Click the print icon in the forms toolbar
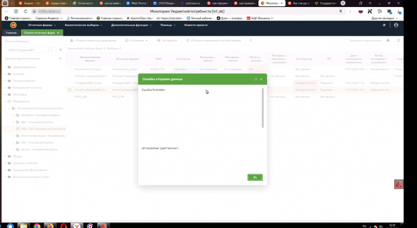This screenshot has width=417, height=228. pyautogui.click(x=388, y=40)
